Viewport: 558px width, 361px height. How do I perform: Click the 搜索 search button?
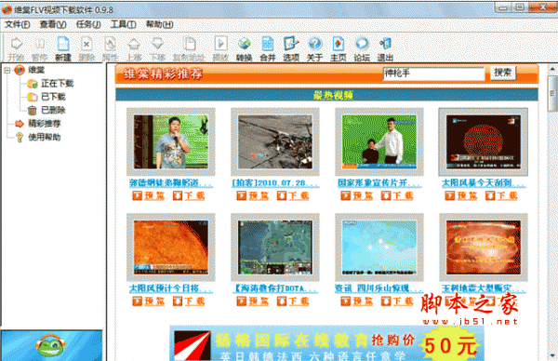(x=503, y=74)
